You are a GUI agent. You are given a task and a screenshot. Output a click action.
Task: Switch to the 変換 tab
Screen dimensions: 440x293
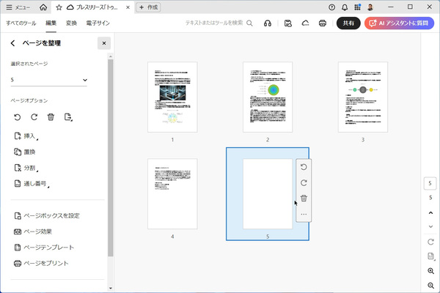coord(71,23)
